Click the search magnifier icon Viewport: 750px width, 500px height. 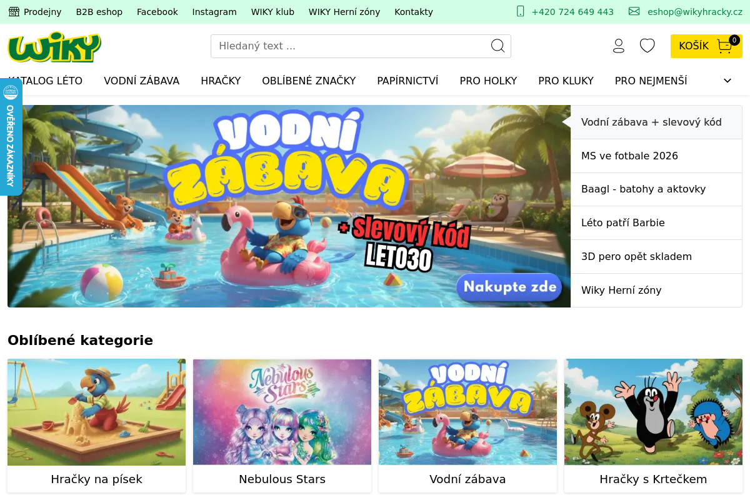[x=497, y=46]
